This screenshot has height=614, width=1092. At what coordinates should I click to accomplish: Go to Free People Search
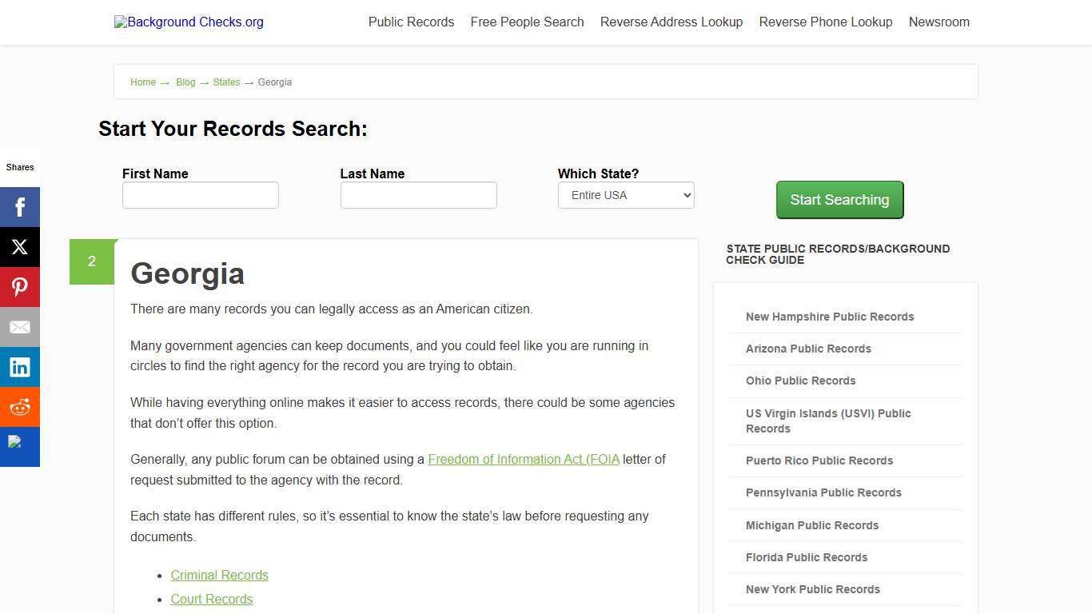[527, 22]
